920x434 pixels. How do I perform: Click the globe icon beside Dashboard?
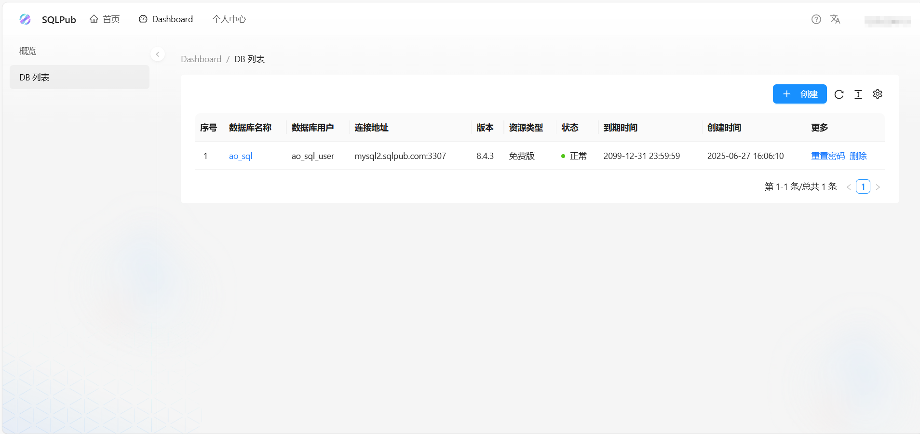(x=142, y=18)
